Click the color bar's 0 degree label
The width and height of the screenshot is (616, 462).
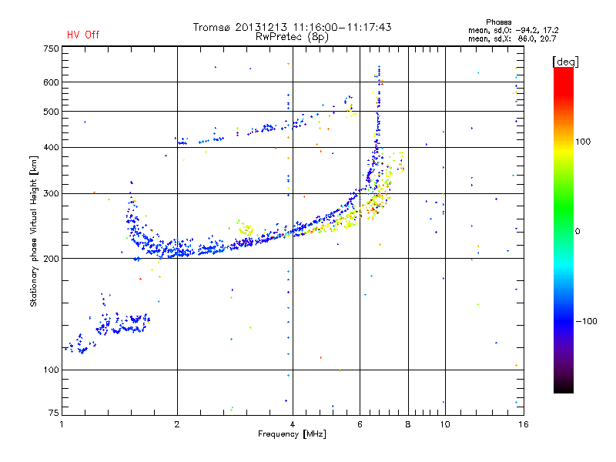[577, 231]
